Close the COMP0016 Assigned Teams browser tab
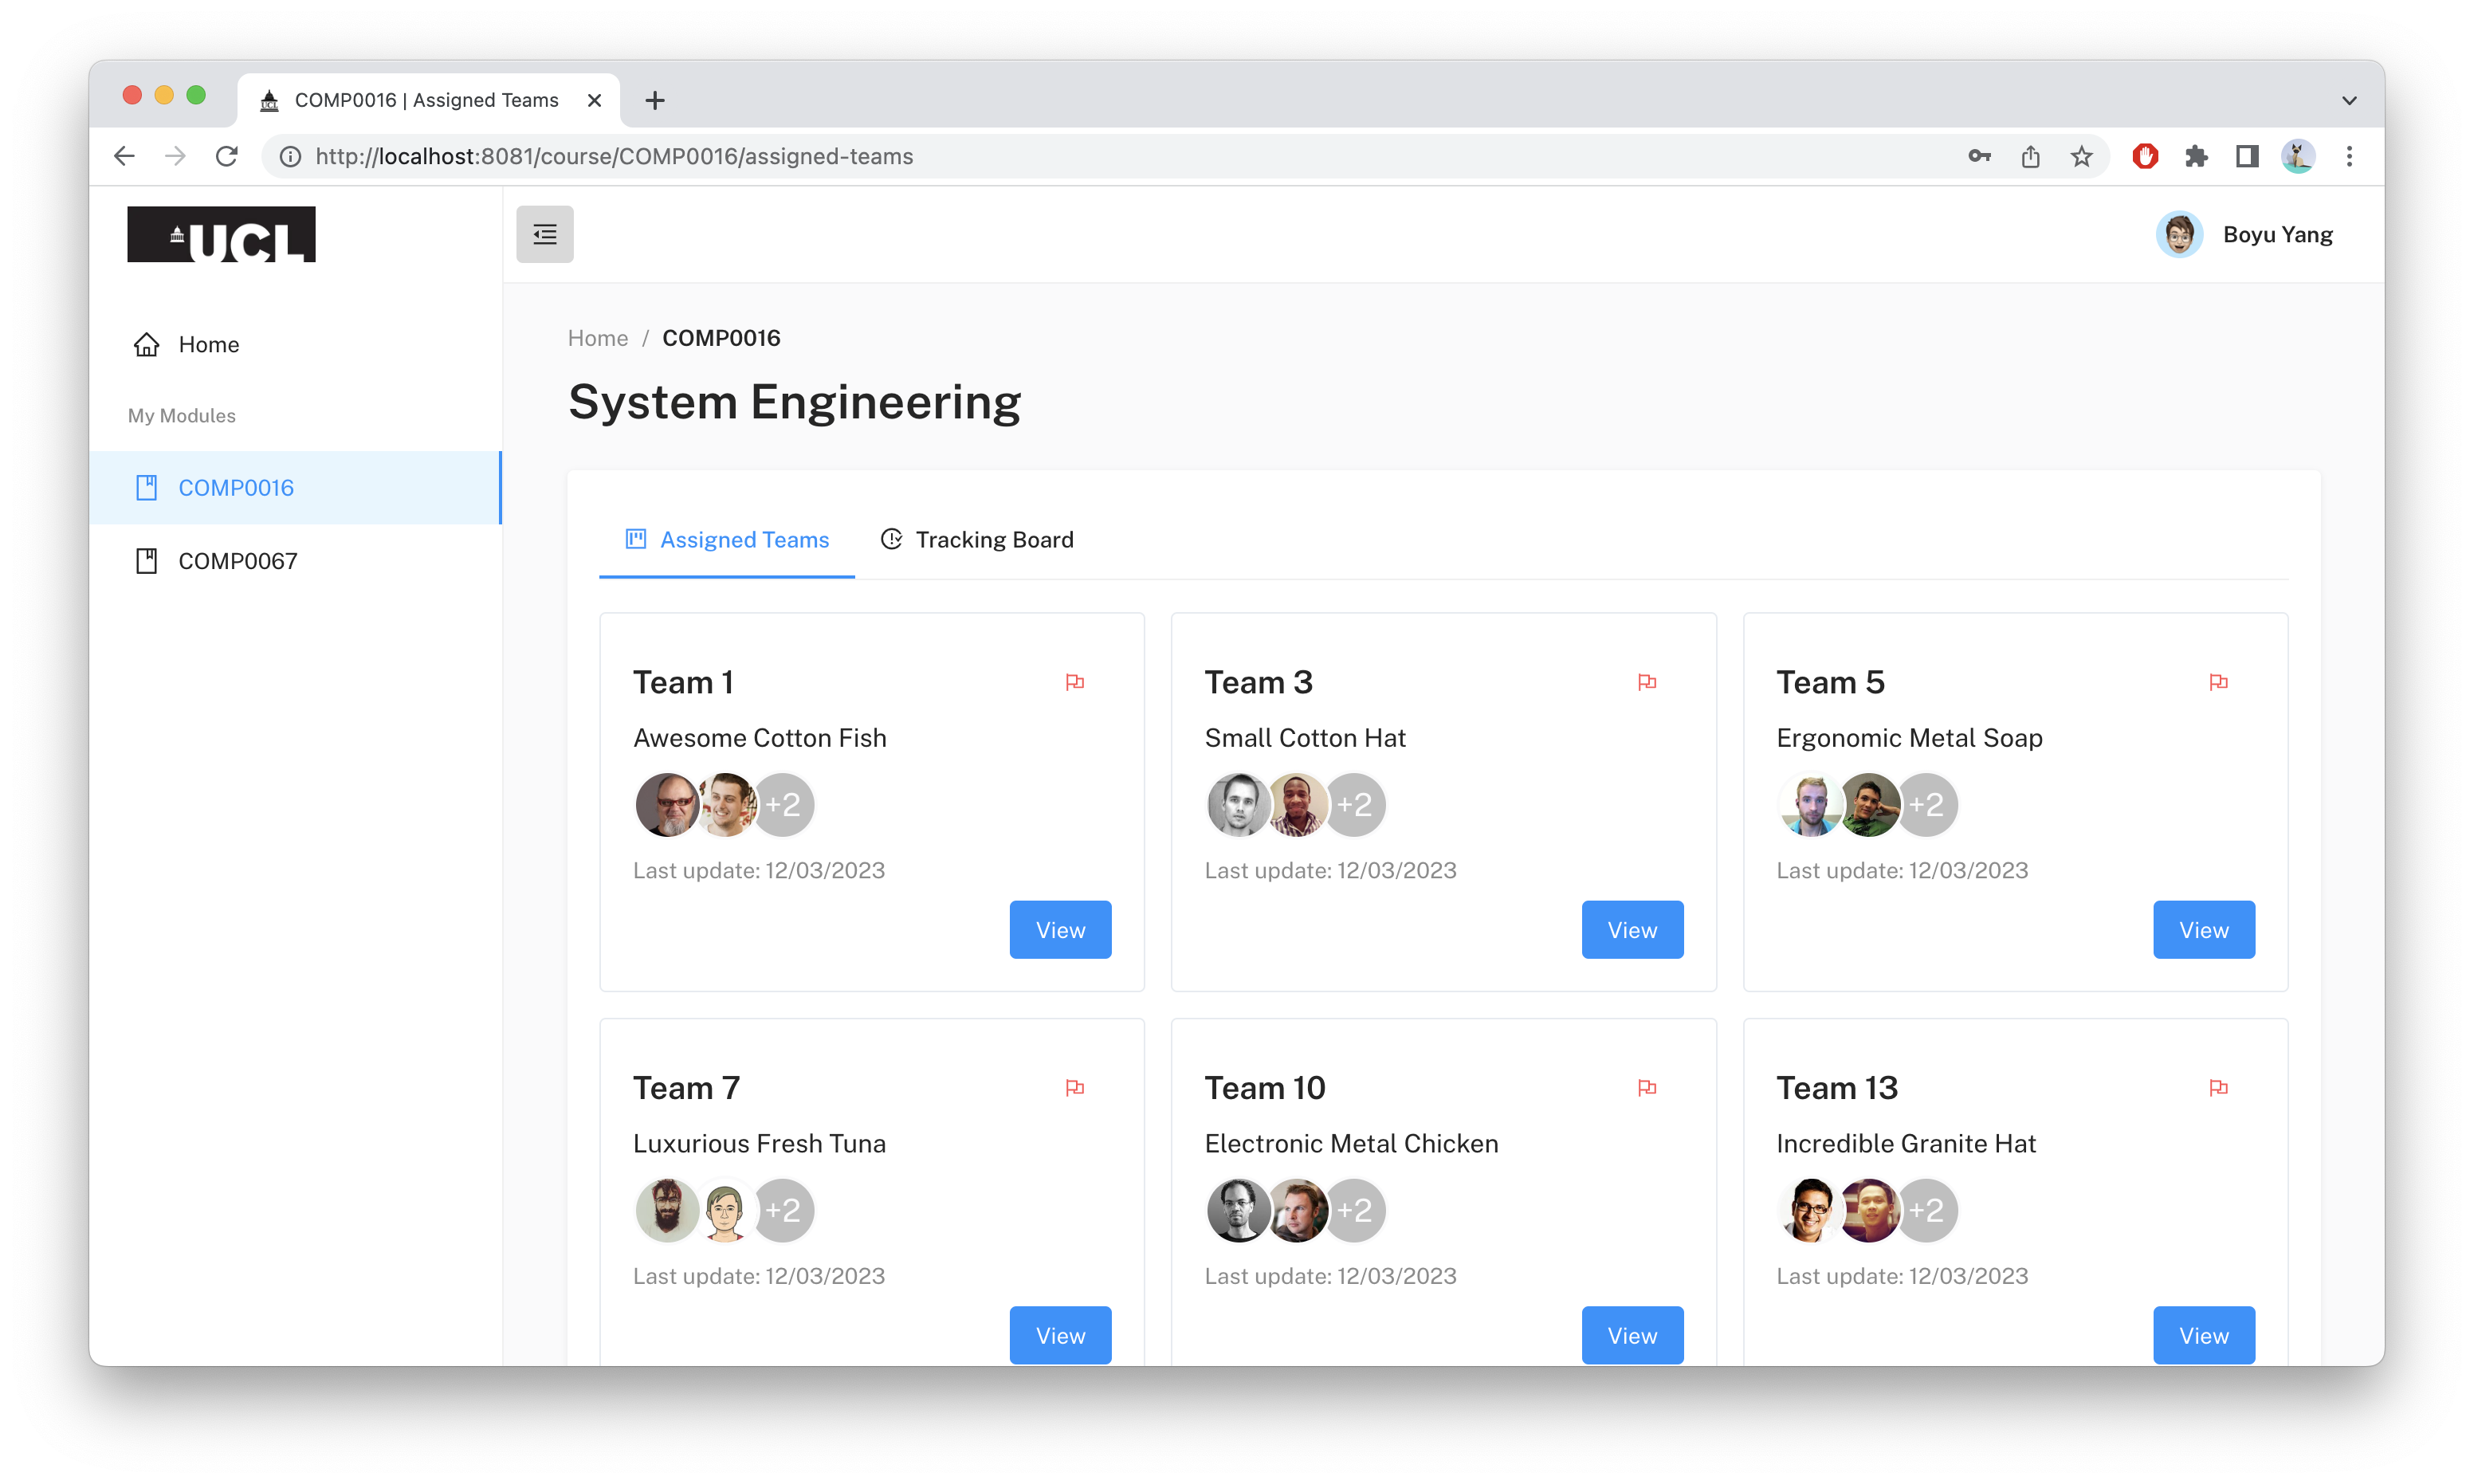Image resolution: width=2474 pixels, height=1484 pixels. [x=594, y=100]
